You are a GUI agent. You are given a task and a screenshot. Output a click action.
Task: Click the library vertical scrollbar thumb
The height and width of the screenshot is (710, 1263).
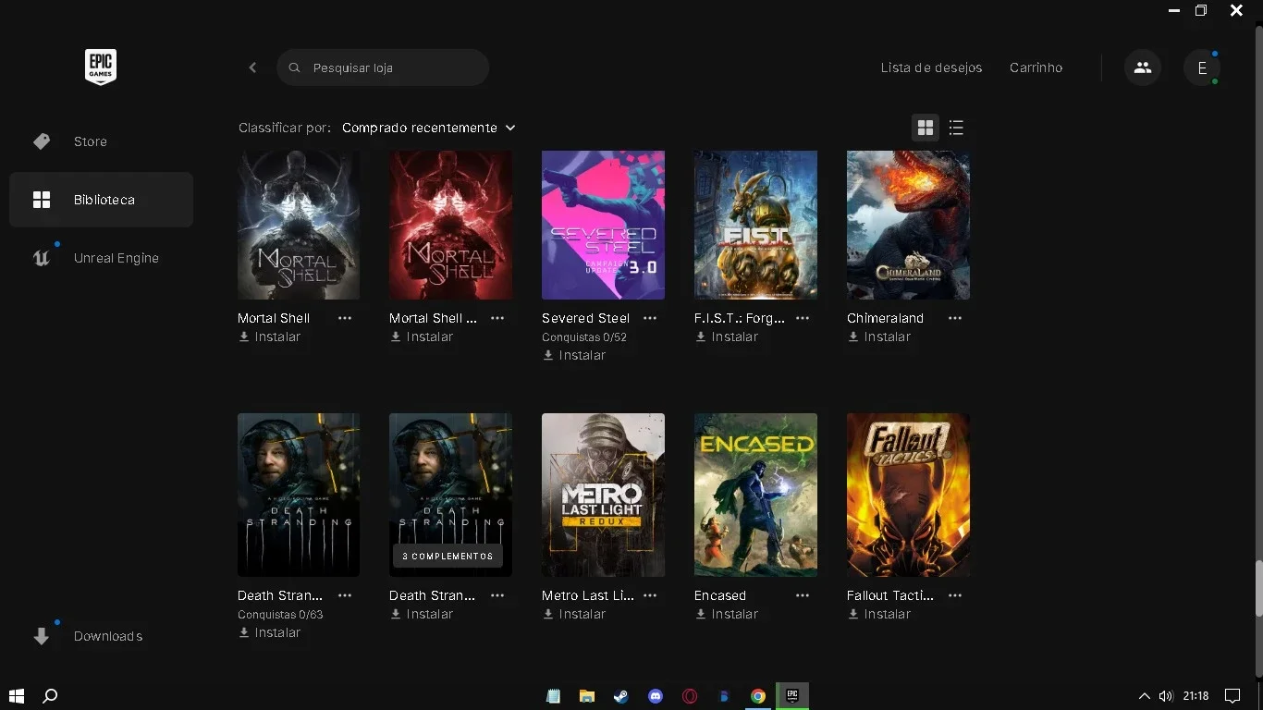click(1258, 588)
